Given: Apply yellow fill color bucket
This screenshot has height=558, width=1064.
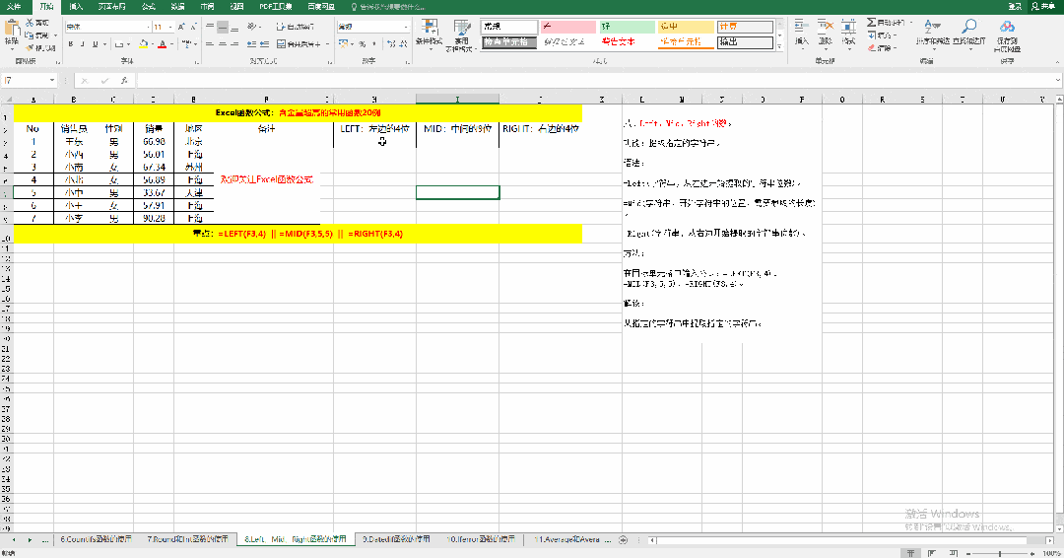Looking at the screenshot, I should click(143, 44).
